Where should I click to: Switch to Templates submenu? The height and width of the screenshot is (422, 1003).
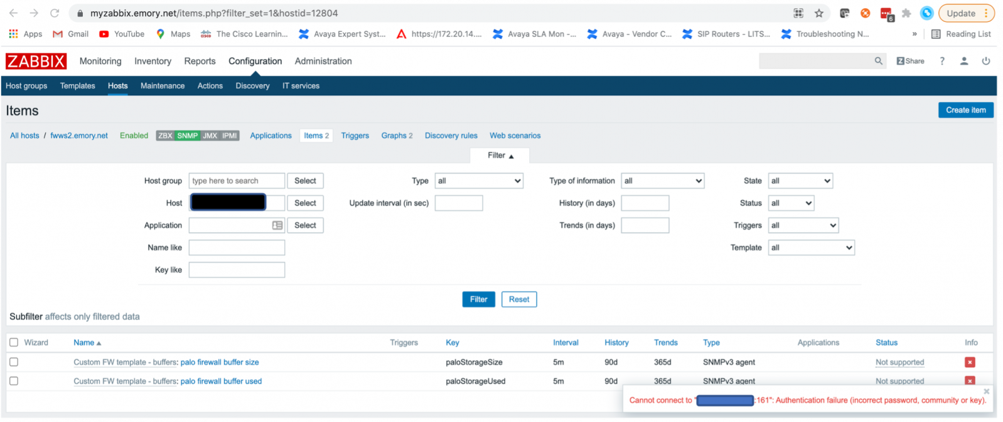pyautogui.click(x=78, y=86)
